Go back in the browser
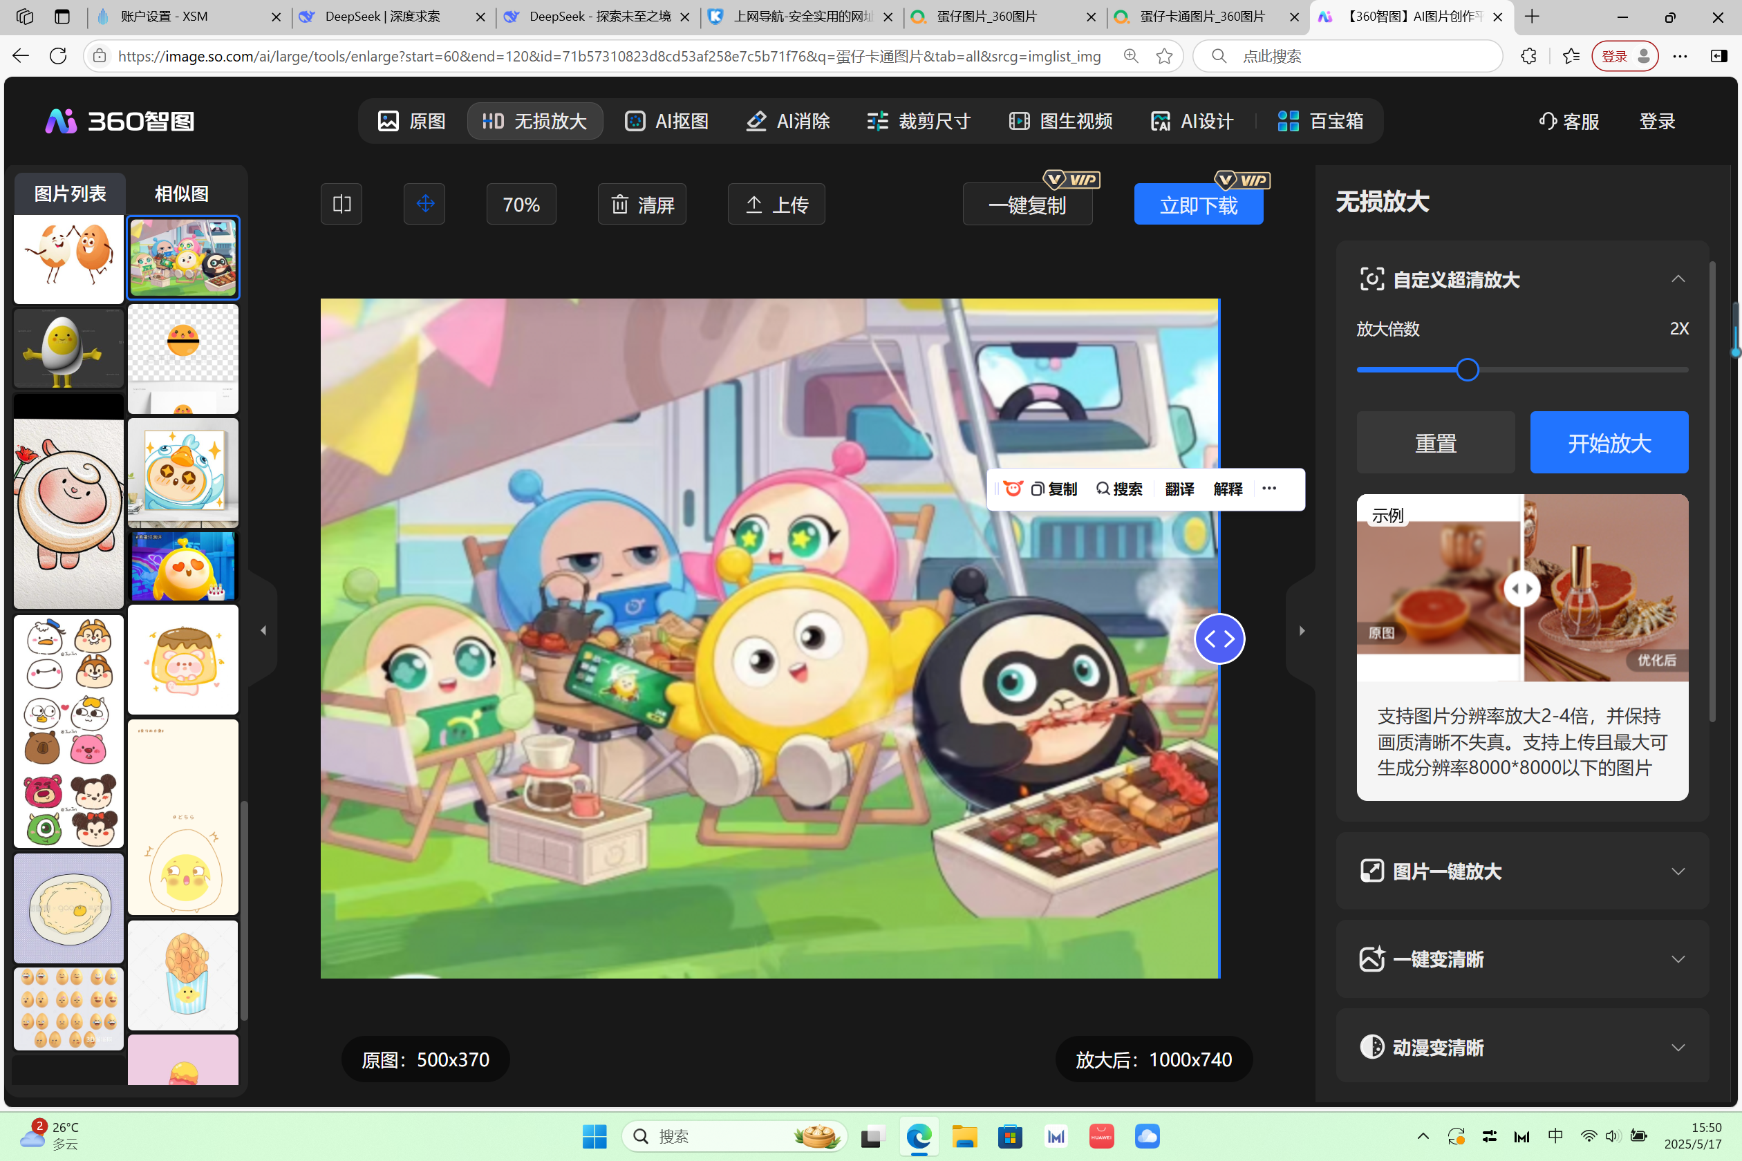Image resolution: width=1742 pixels, height=1161 pixels. coord(21,55)
